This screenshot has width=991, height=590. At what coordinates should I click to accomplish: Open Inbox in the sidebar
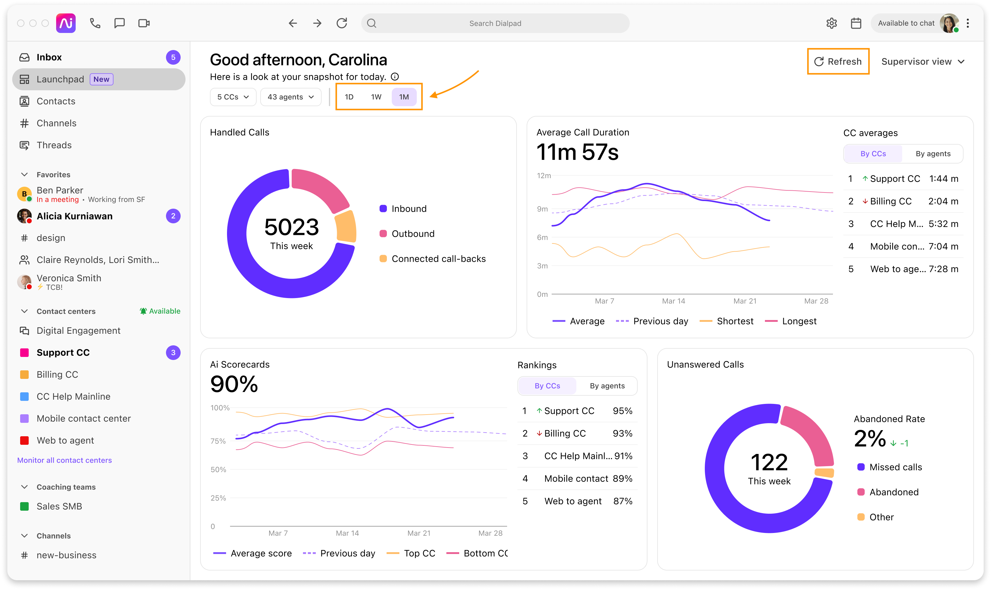(99, 57)
